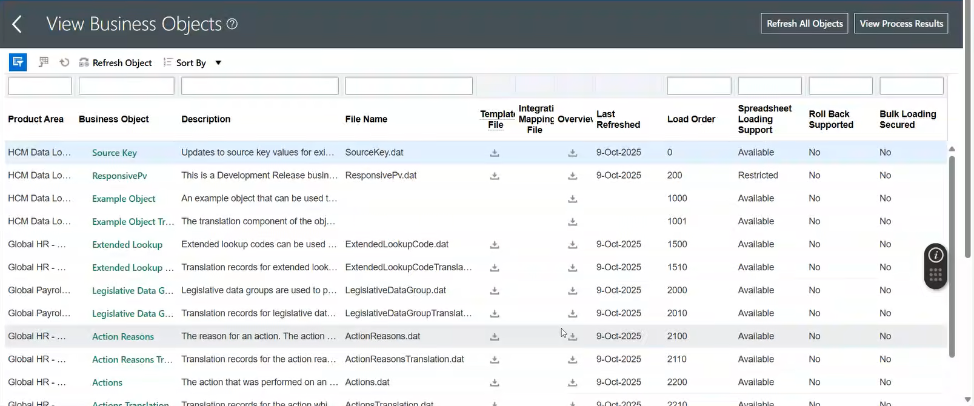Download template file for Source Key

[495, 153]
